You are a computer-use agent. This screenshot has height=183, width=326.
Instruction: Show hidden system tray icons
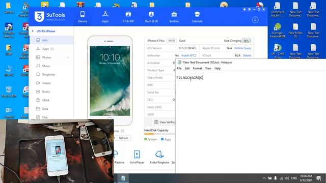coord(264,178)
